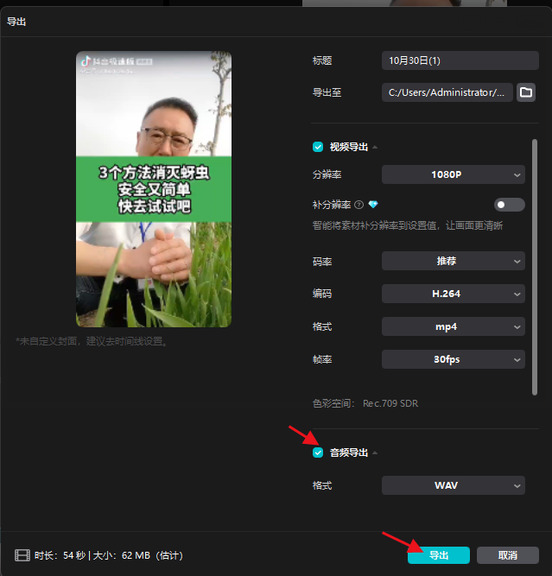
Task: Uncheck the 音频导出 checkbox
Action: pyautogui.click(x=318, y=453)
